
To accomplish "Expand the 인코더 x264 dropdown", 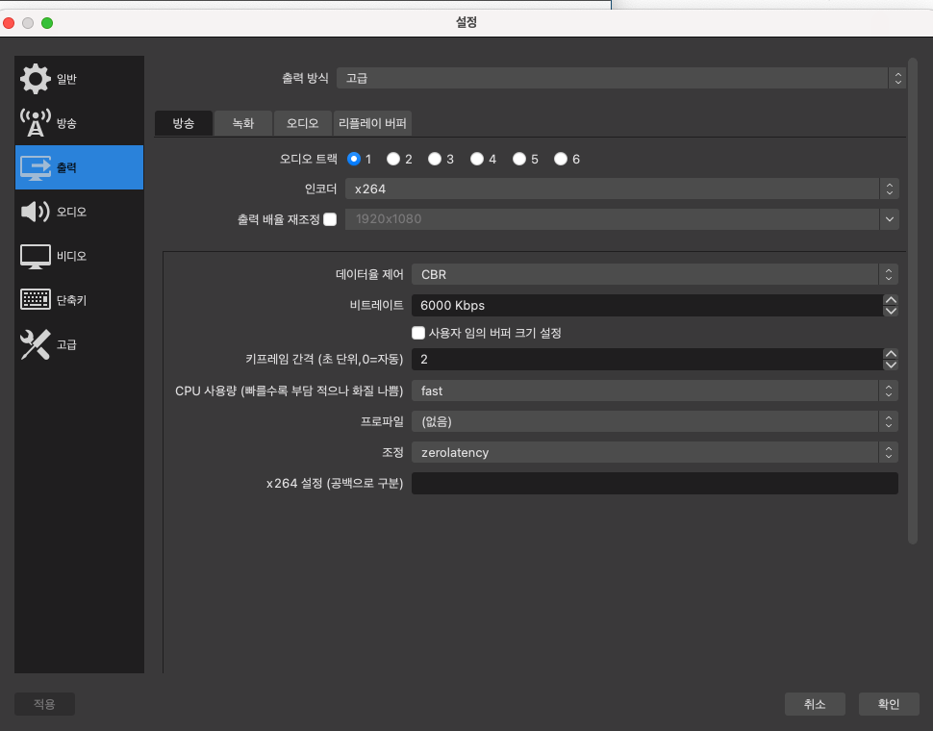I will point(621,189).
